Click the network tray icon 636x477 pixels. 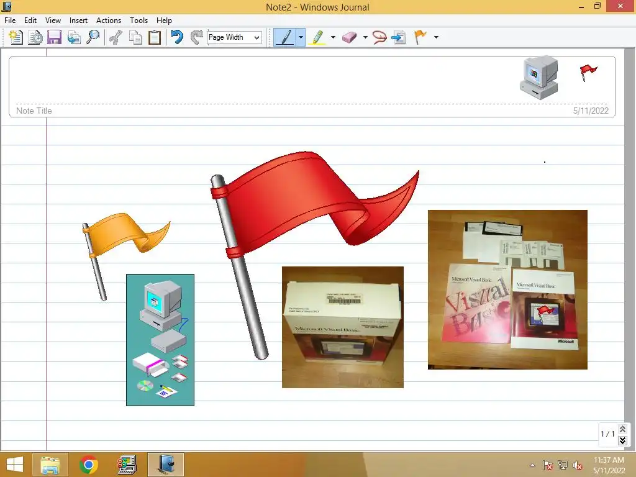click(x=563, y=465)
